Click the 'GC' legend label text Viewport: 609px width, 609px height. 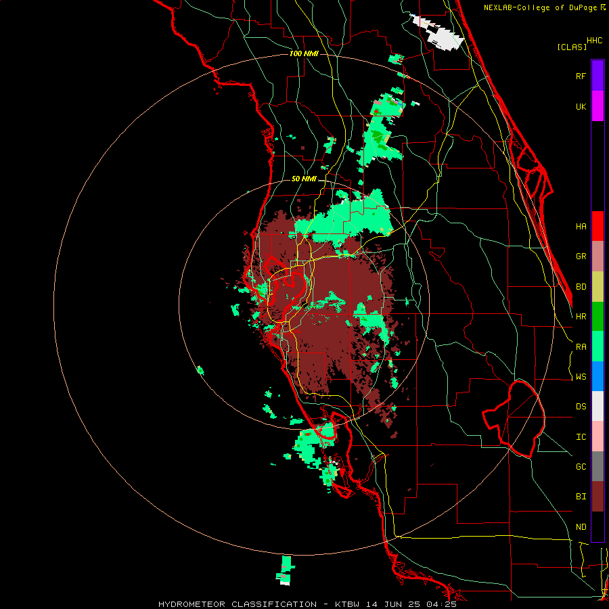point(581,467)
